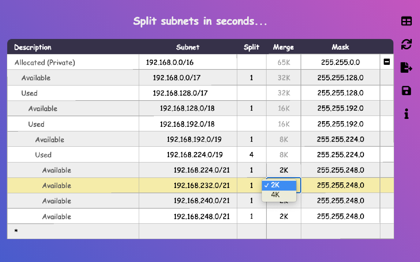Image resolution: width=420 pixels, height=262 pixels.
Task: Click the table grid icon in the sidebar
Action: [407, 21]
